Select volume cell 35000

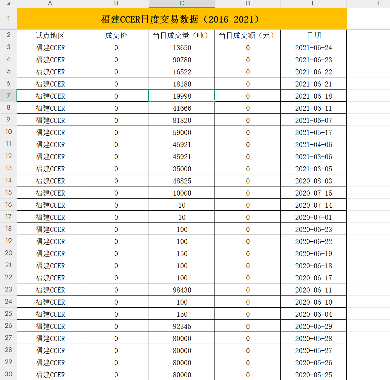[182, 169]
